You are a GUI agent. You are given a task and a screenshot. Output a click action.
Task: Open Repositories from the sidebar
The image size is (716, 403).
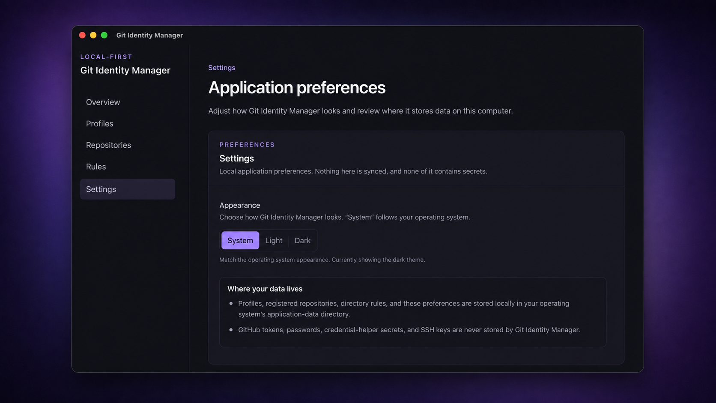[128, 145]
